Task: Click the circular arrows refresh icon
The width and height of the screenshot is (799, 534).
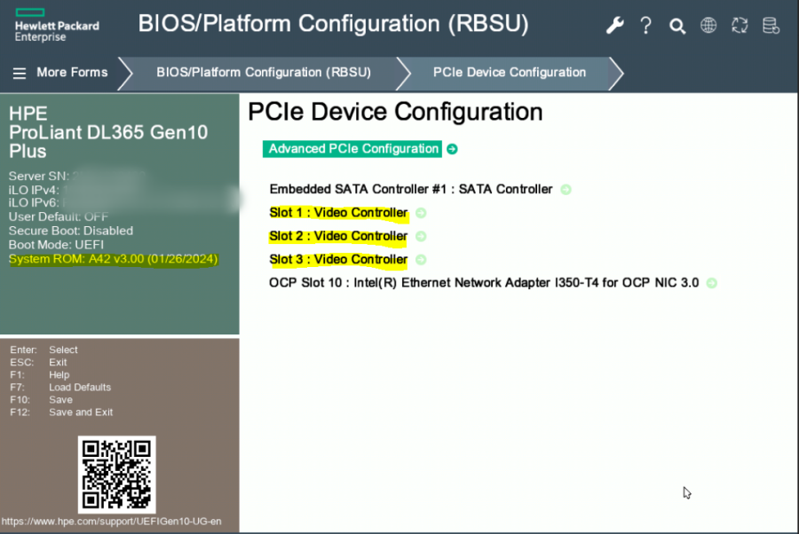Action: pos(740,26)
